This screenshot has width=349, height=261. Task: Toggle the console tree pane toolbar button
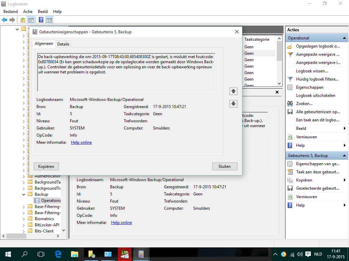31,20
